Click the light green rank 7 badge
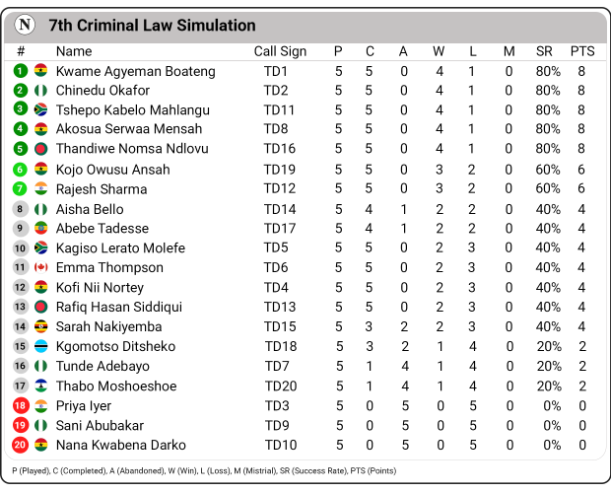The height and width of the screenshot is (493, 611). click(x=21, y=188)
